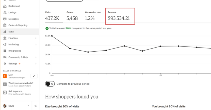Expand the Settings submenu chevron
This screenshot has width=211, height=110.
[36, 64]
